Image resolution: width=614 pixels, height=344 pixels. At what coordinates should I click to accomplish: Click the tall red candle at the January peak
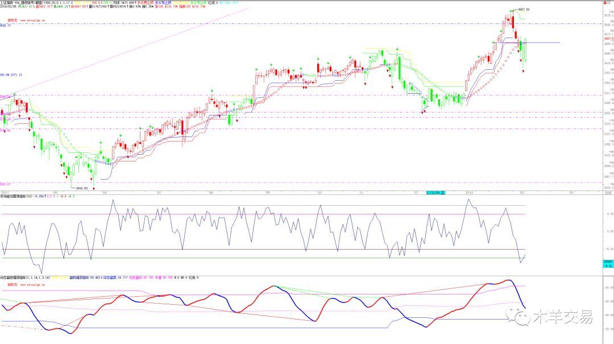click(513, 22)
